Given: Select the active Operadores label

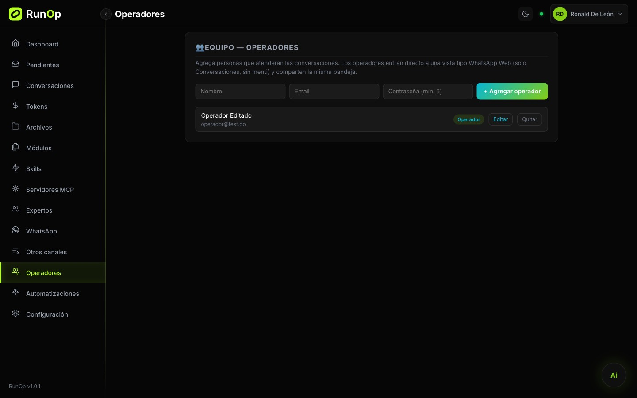Looking at the screenshot, I should [x=43, y=273].
